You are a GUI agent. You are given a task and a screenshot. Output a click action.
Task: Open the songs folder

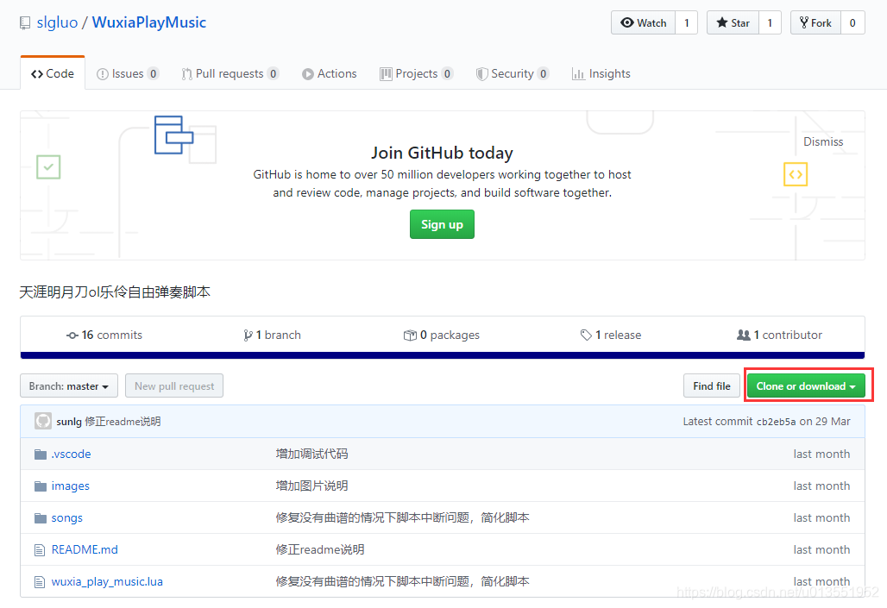pos(66,517)
